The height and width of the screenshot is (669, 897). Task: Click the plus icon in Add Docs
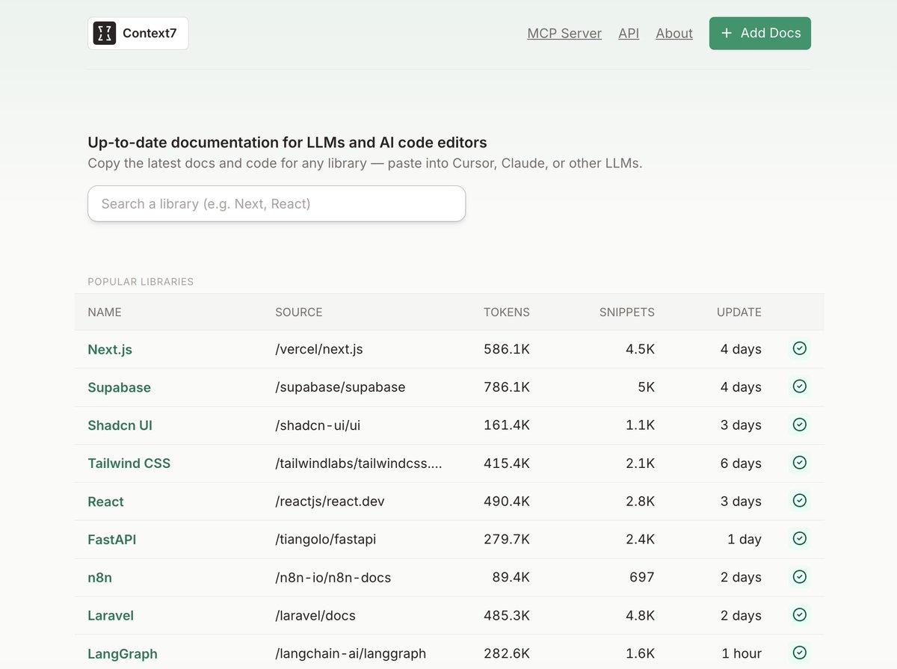(x=726, y=33)
